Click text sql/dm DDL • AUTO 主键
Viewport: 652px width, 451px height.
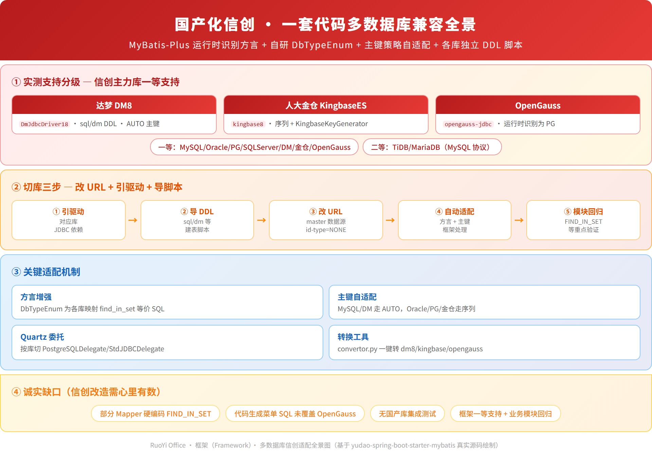120,124
